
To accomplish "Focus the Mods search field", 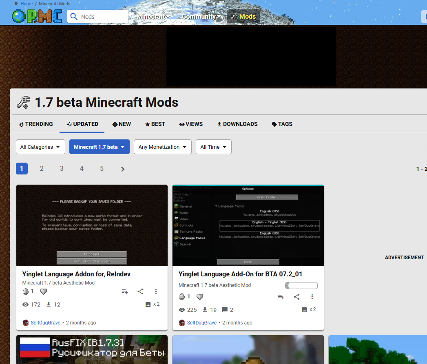I will click(x=98, y=17).
